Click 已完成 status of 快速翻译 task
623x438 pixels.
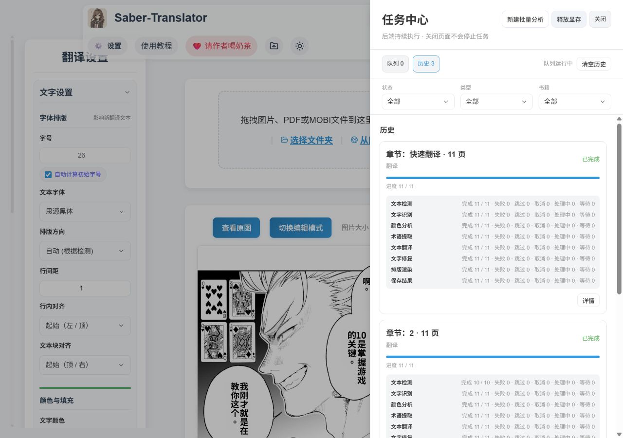pyautogui.click(x=591, y=159)
